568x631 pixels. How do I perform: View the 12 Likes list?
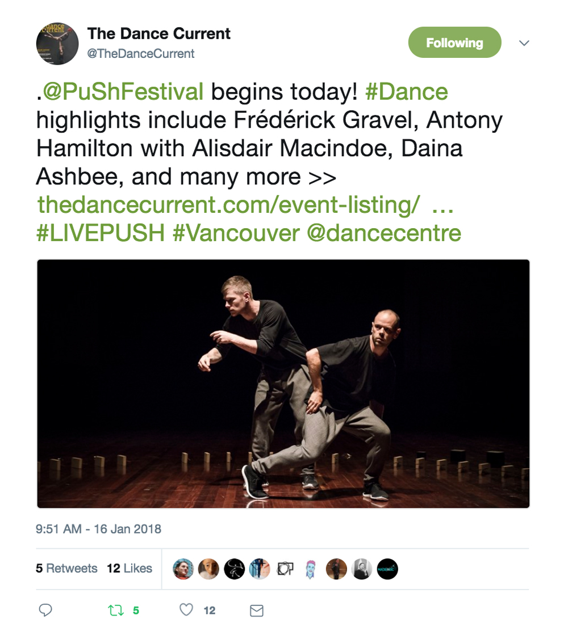click(130, 568)
